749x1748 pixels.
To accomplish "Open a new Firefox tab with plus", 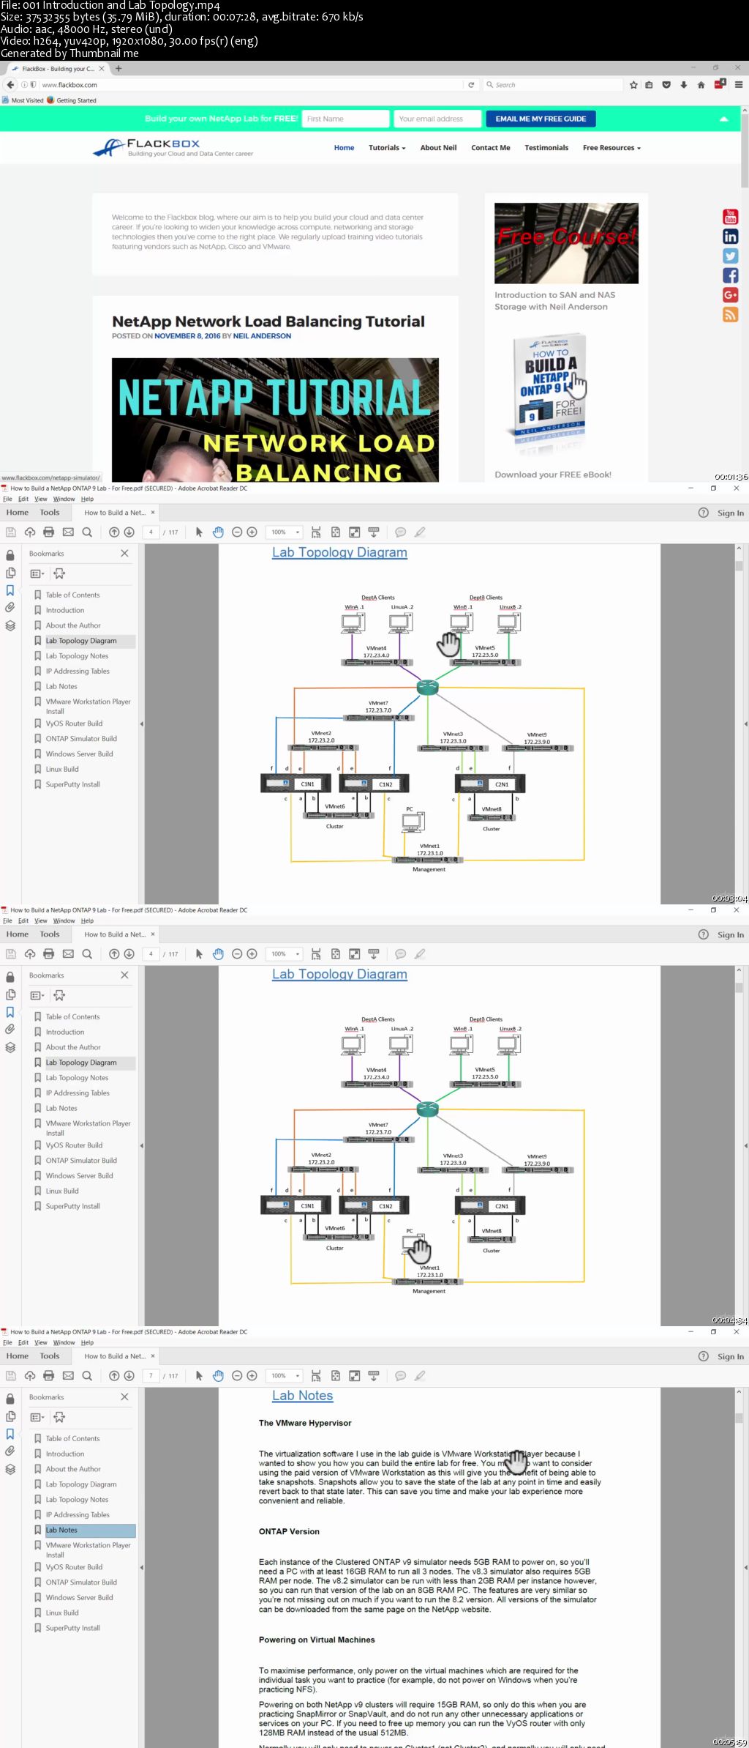I will pos(118,69).
